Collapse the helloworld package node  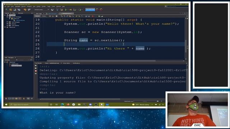10,19
